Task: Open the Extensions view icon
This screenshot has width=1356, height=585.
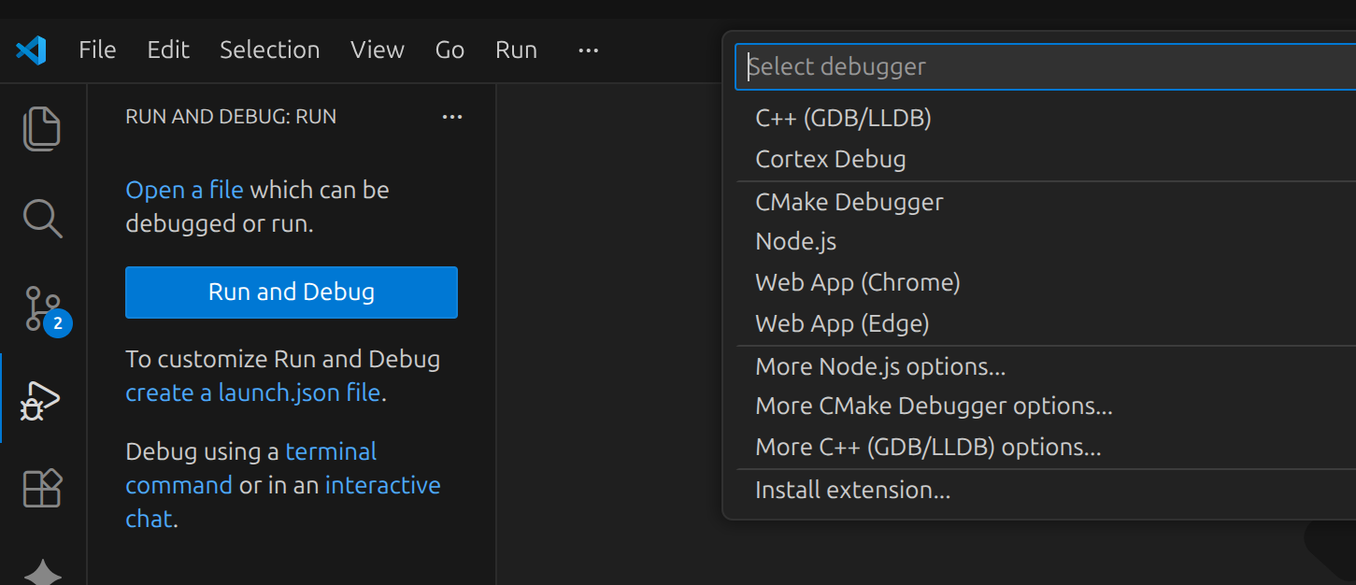Action: pyautogui.click(x=42, y=488)
